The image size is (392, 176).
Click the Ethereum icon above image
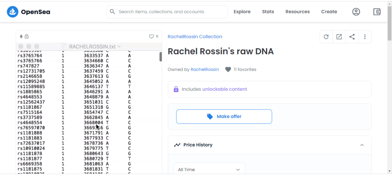point(21,36)
